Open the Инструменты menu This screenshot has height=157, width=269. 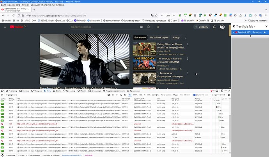point(48,5)
